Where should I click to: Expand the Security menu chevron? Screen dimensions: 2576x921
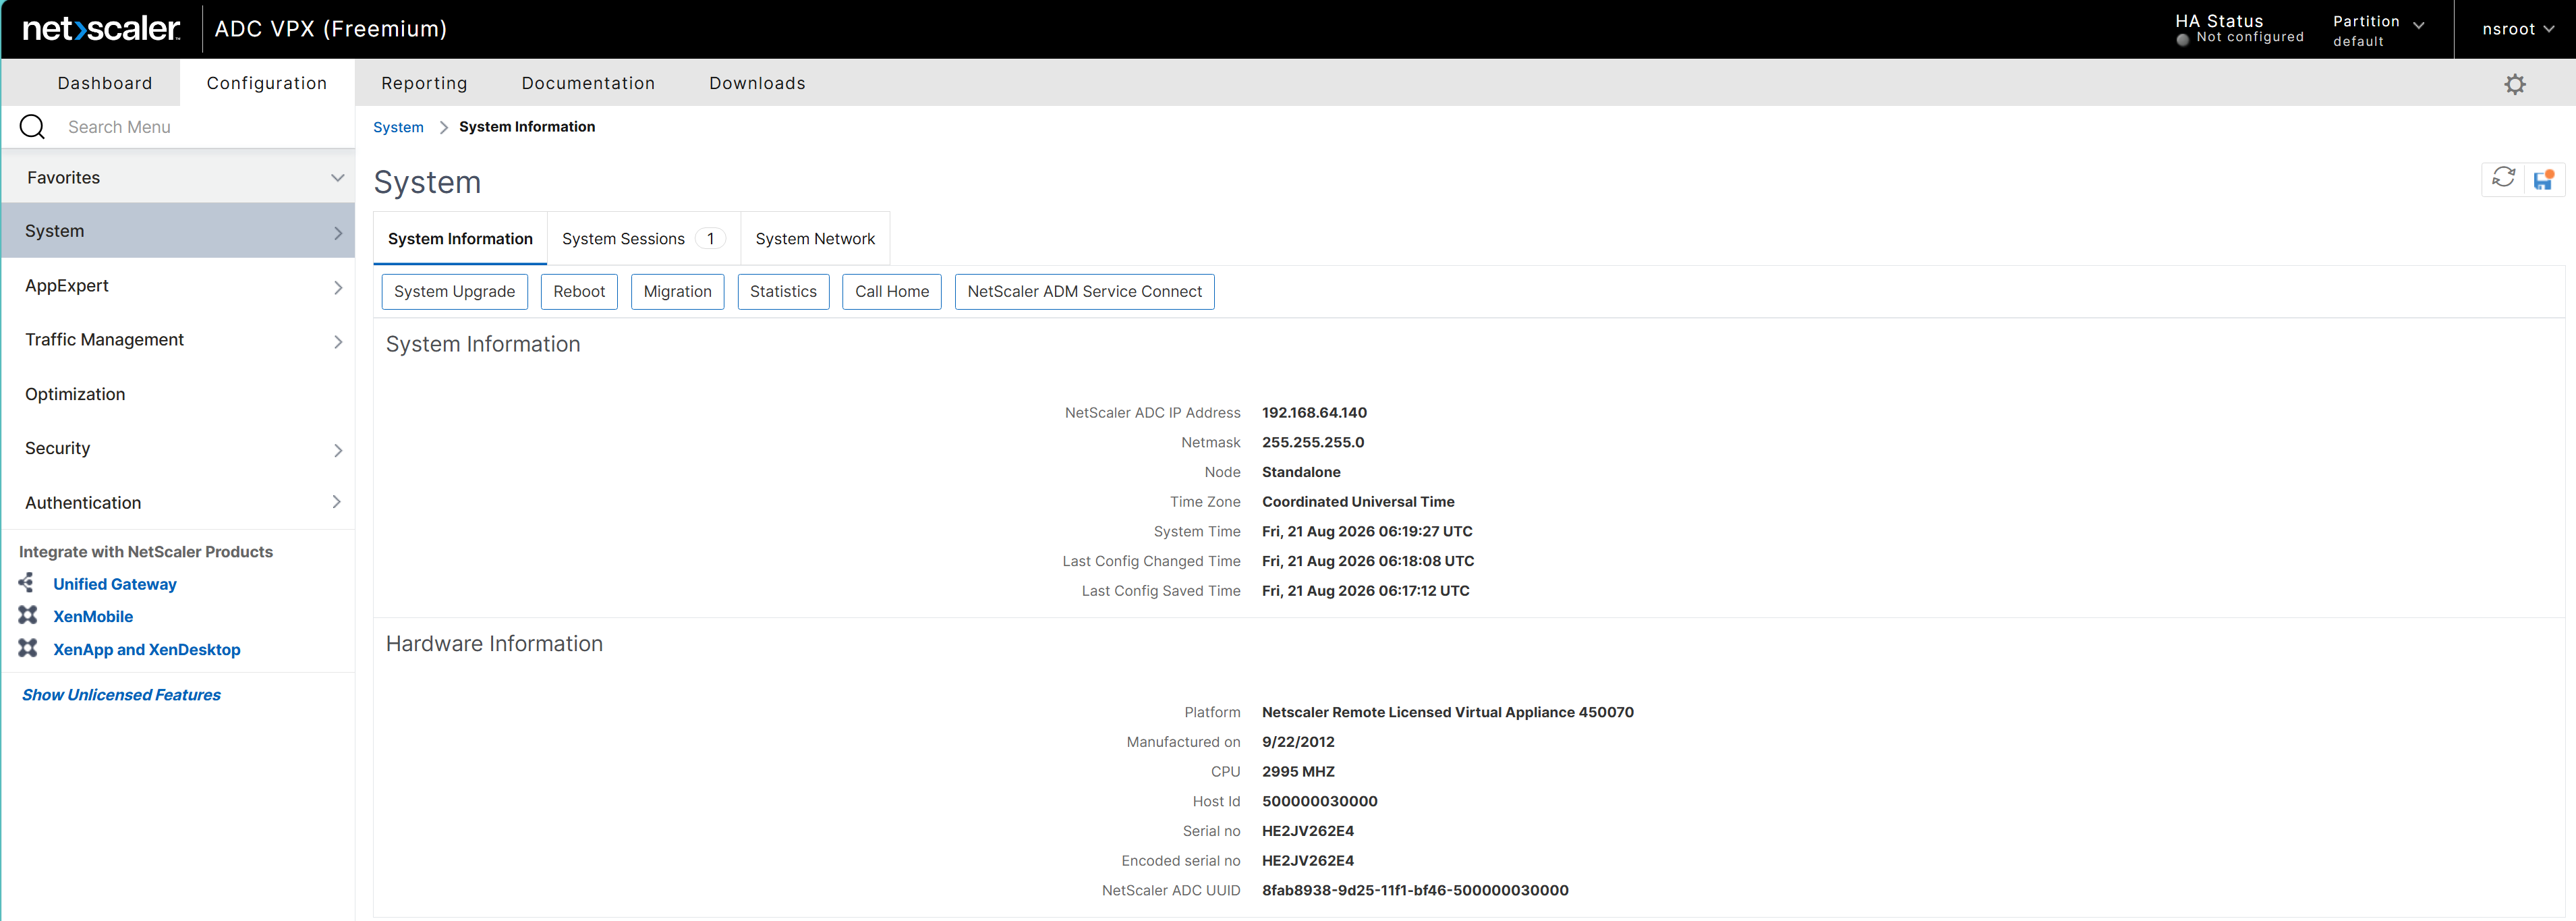click(338, 451)
